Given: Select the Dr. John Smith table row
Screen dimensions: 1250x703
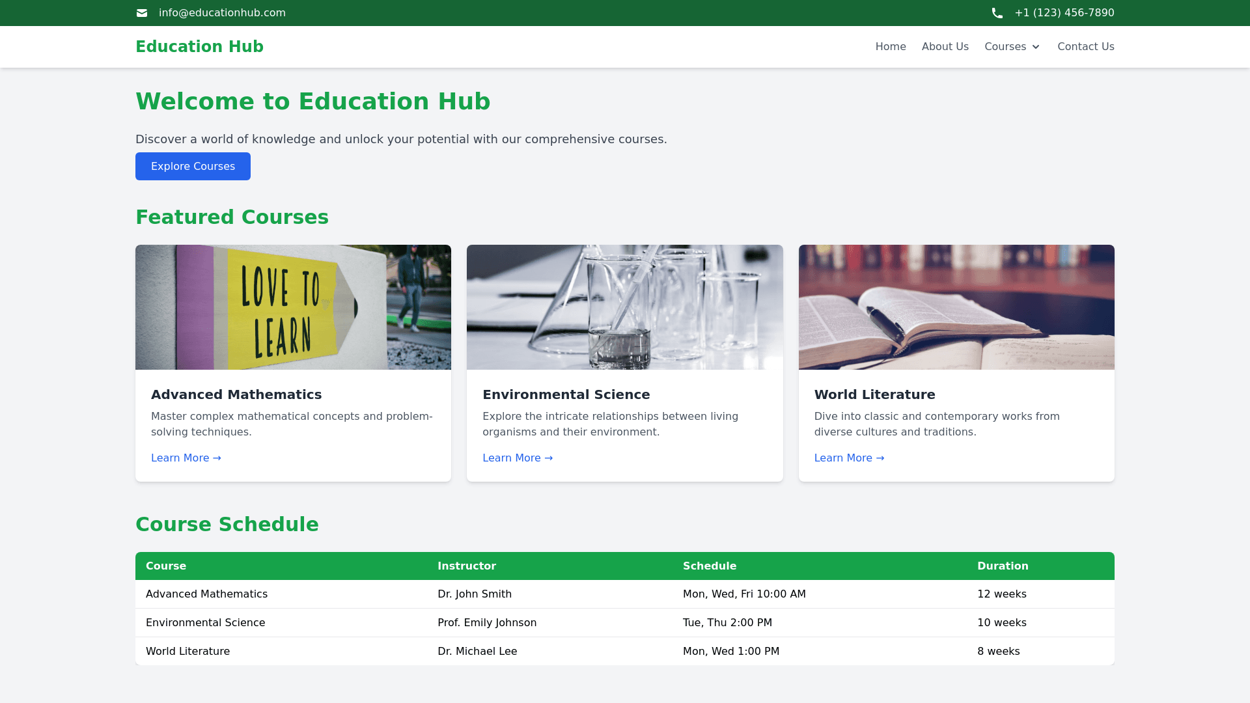Looking at the screenshot, I should (475, 594).
